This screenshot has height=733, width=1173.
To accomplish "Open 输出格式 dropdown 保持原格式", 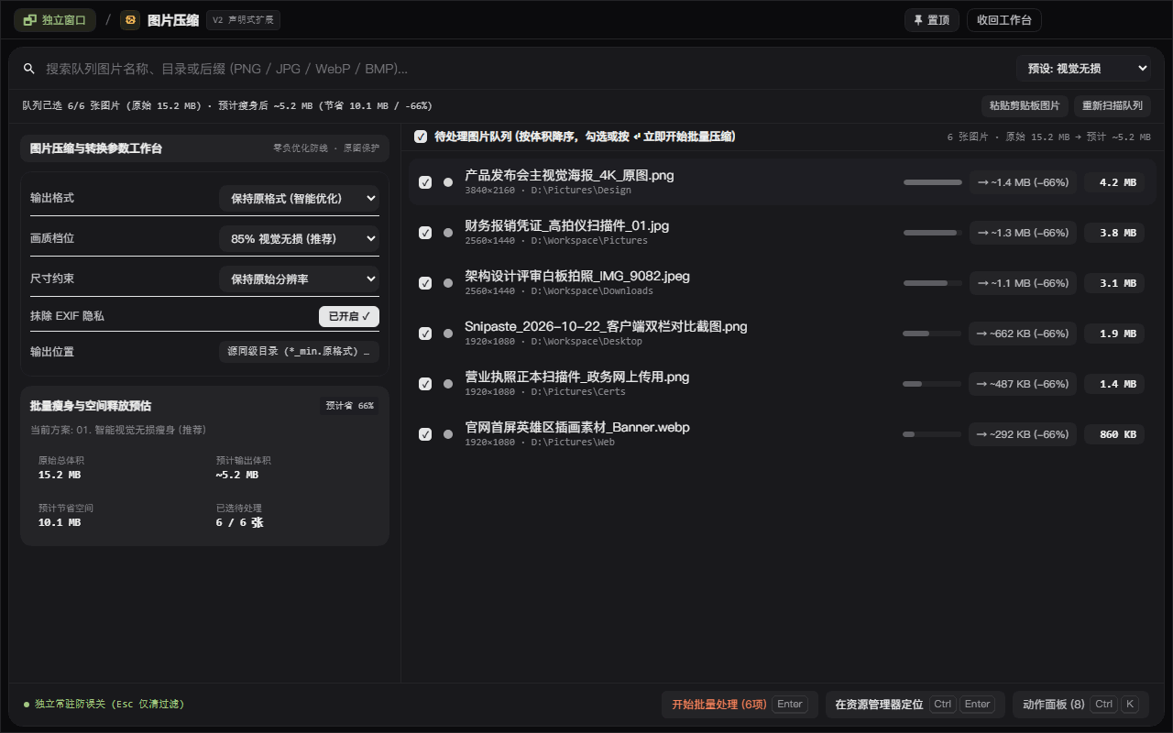I will point(299,198).
